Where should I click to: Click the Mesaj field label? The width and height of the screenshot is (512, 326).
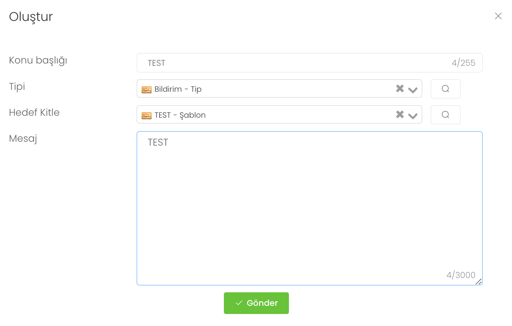coord(23,139)
